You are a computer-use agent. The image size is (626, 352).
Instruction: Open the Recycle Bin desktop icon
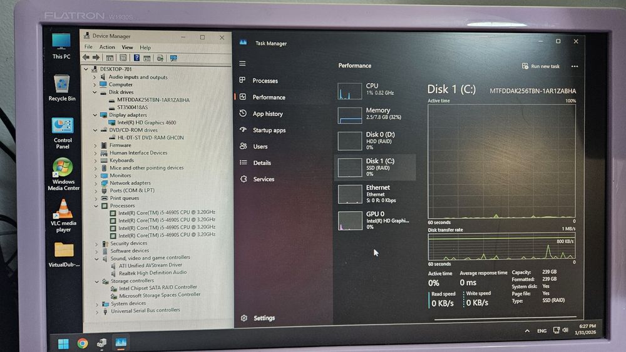coord(62,88)
